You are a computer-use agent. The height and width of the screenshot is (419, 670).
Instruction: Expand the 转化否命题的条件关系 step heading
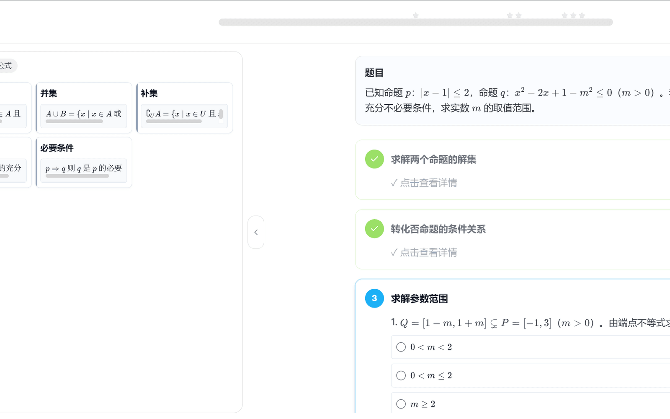tap(438, 229)
